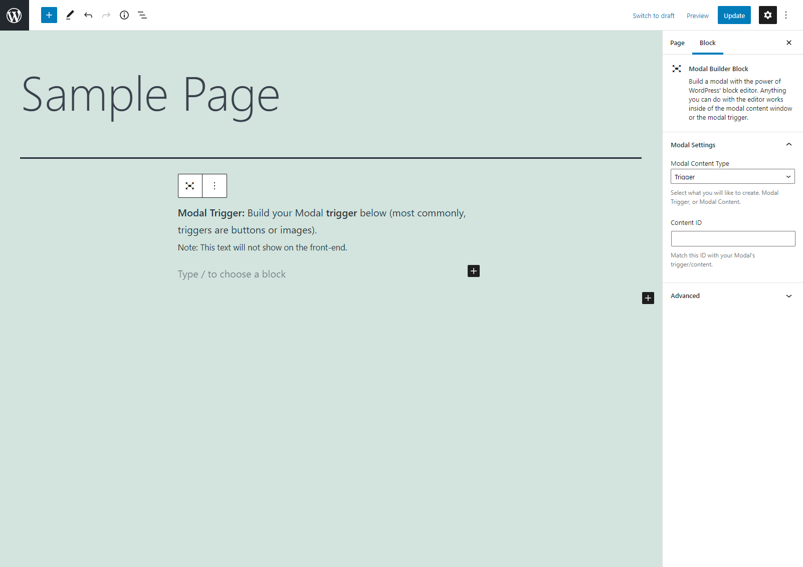Open the top-right three-dot options menu

786,15
